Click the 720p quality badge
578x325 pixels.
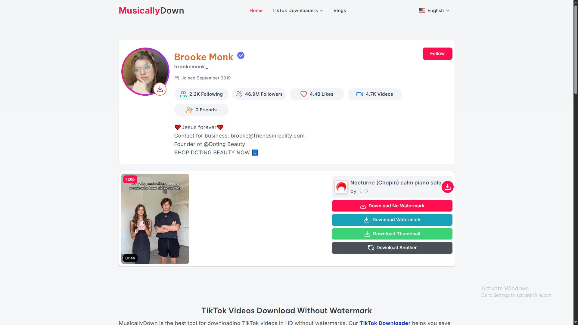(130, 179)
